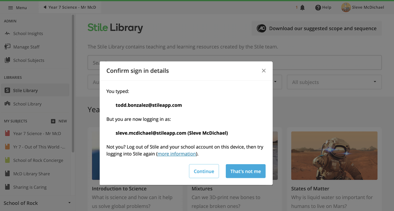This screenshot has width=394, height=211.
Task: Open School Insights pulse icon
Action: click(7, 33)
